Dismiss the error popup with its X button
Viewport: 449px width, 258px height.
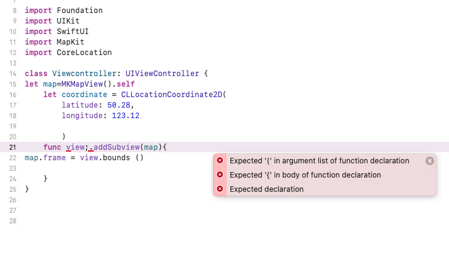[430, 161]
